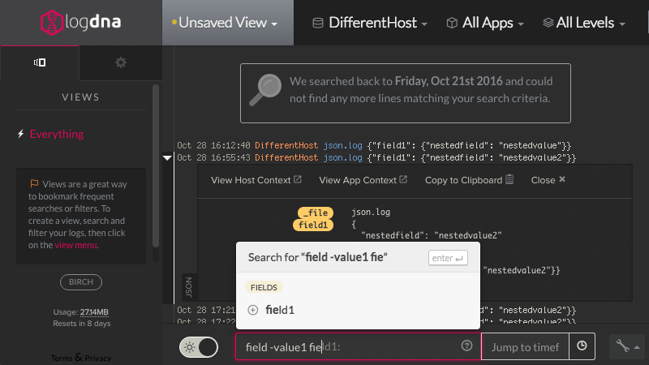The image size is (649, 365).
Task: Select the Everything view
Action: tap(56, 134)
